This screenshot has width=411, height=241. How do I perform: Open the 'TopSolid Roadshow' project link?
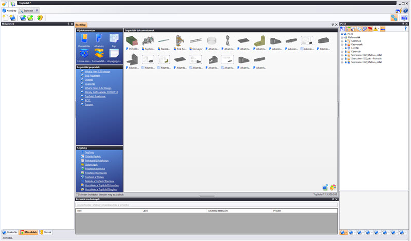tap(95, 96)
